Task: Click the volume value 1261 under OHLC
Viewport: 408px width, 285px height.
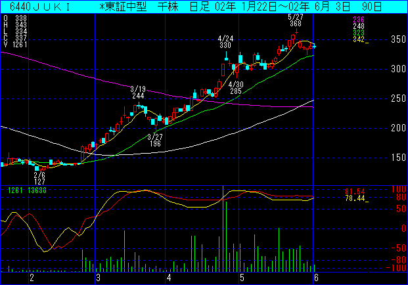Action: tap(20, 45)
